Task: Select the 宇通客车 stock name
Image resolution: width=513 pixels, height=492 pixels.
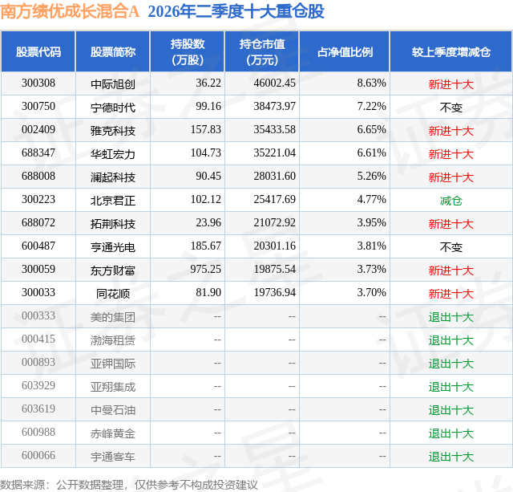Action: pyautogui.click(x=113, y=456)
